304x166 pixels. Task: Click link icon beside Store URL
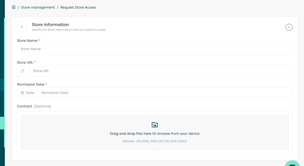click(x=23, y=71)
